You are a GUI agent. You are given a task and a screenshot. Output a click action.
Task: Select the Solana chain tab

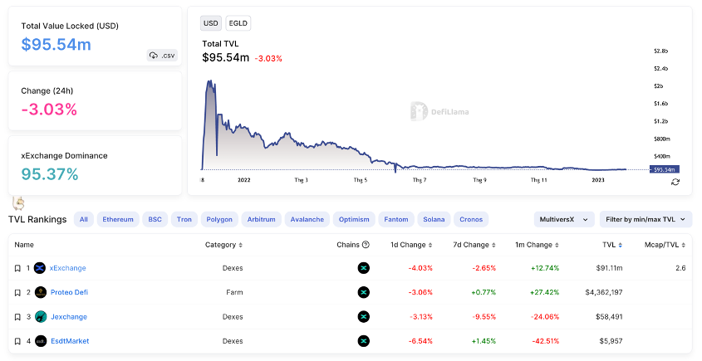(434, 219)
